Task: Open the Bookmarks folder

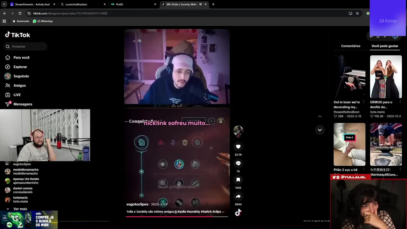Action: coord(21,21)
